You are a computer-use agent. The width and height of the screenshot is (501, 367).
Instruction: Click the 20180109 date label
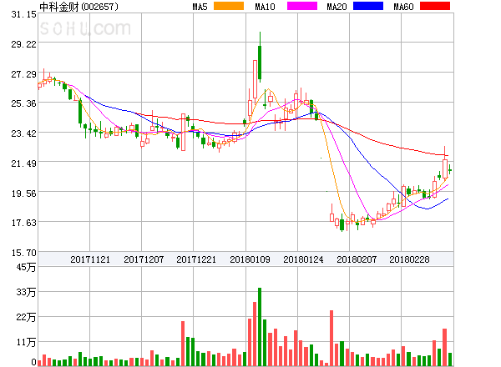click(250, 259)
